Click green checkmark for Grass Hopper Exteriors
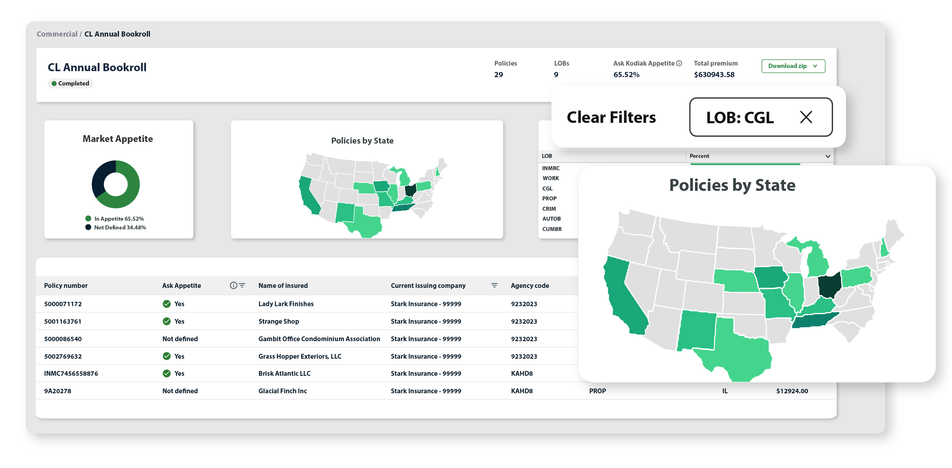 click(167, 356)
